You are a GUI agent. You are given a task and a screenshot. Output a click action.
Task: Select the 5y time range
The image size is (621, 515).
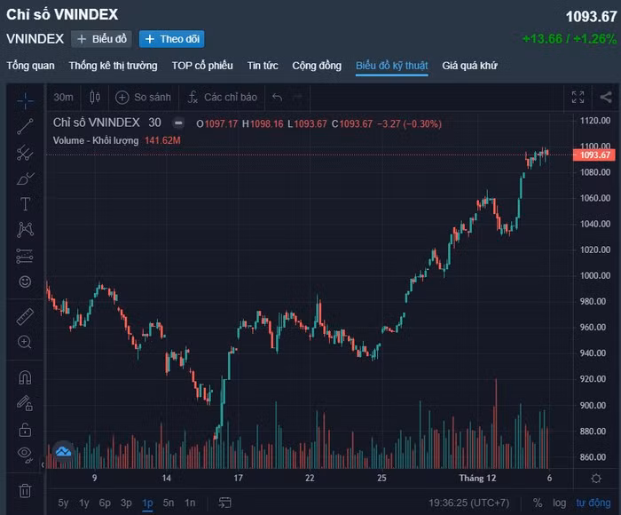[x=63, y=503]
